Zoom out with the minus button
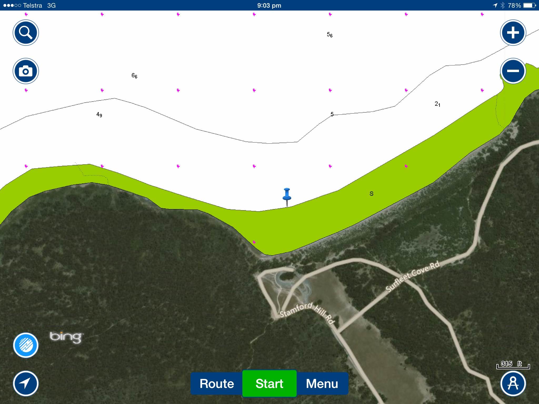The image size is (539, 404). pos(513,71)
